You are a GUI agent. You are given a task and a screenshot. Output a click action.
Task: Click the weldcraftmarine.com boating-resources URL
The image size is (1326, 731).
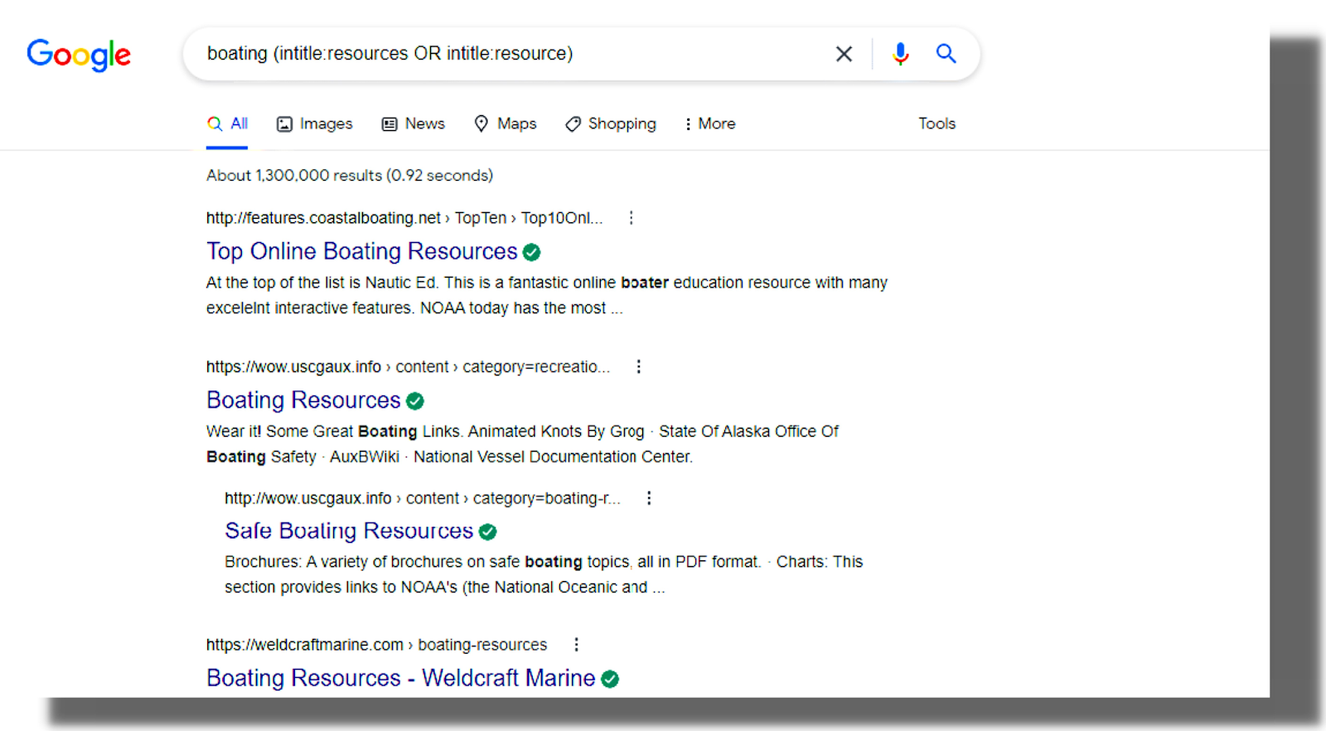(376, 645)
